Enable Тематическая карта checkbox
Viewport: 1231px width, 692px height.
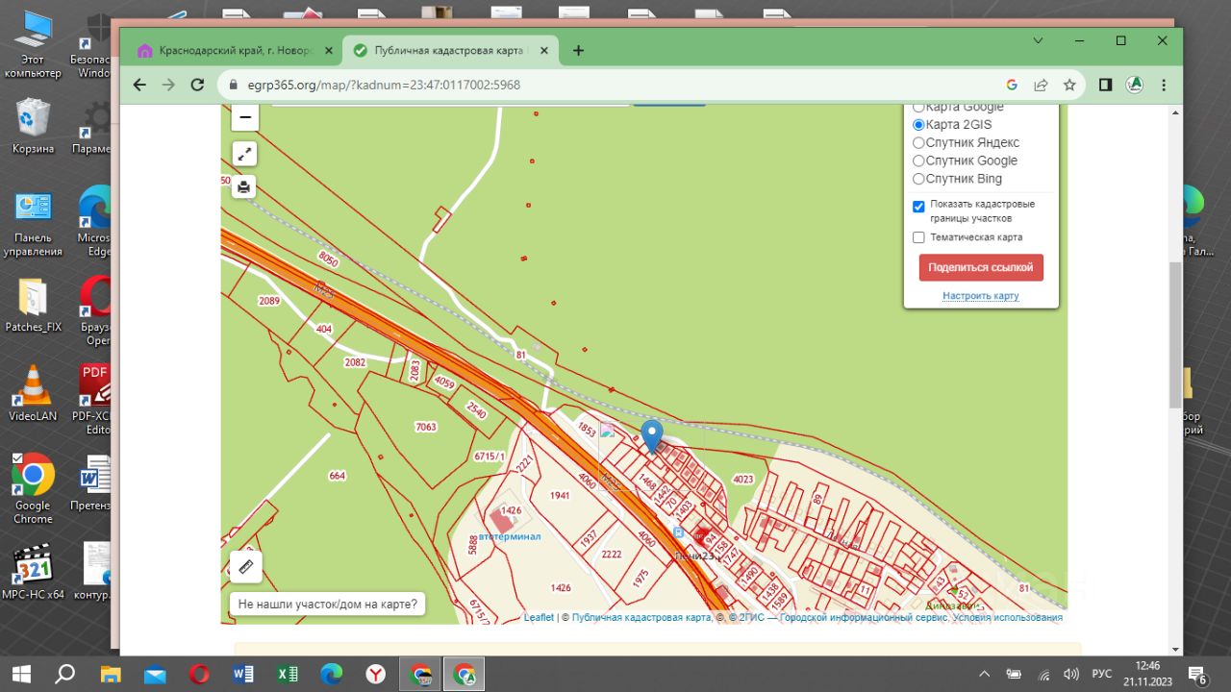point(918,237)
